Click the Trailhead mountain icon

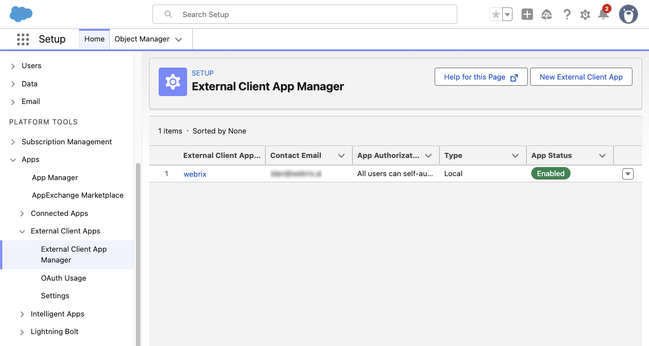(547, 14)
